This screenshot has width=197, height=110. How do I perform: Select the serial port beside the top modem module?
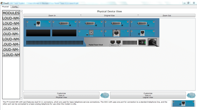point(64,23)
